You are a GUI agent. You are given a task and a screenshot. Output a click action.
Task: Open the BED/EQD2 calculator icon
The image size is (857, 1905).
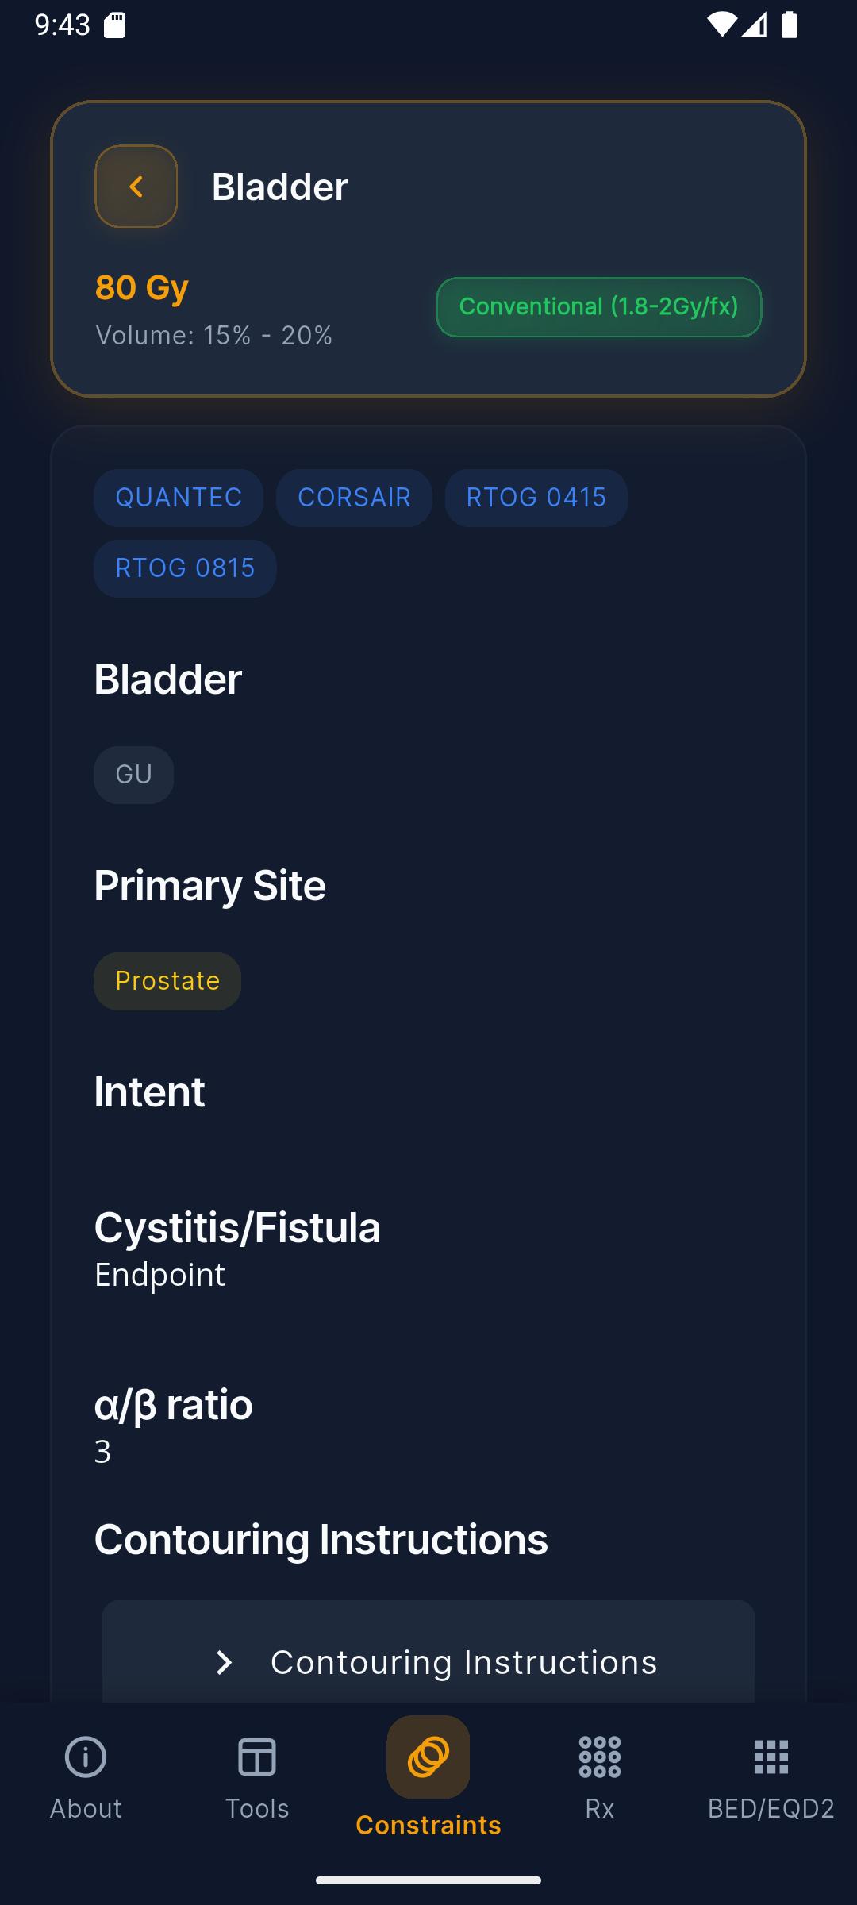tap(771, 1757)
